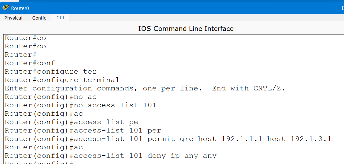Click the 'deny ip any any' command line
The image size is (344, 164).
(110, 156)
